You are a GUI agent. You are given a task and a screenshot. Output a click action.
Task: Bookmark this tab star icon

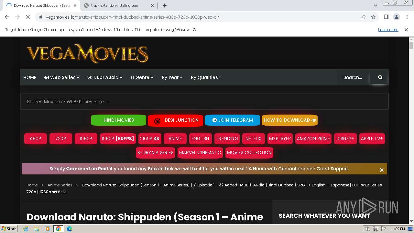click(x=373, y=17)
